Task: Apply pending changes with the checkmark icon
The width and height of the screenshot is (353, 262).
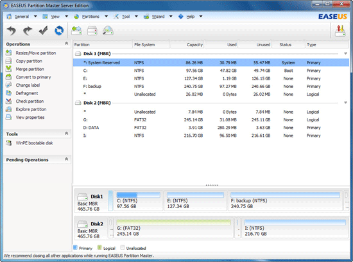Action: point(43,30)
